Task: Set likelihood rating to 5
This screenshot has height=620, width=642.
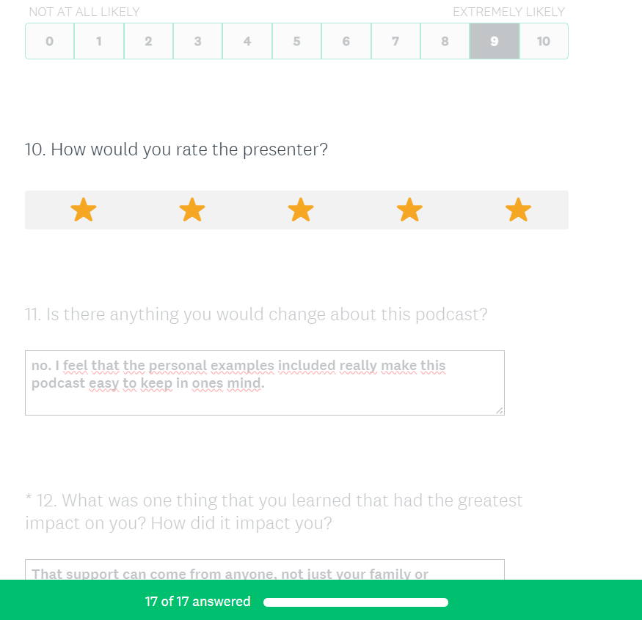Action: pyautogui.click(x=296, y=41)
